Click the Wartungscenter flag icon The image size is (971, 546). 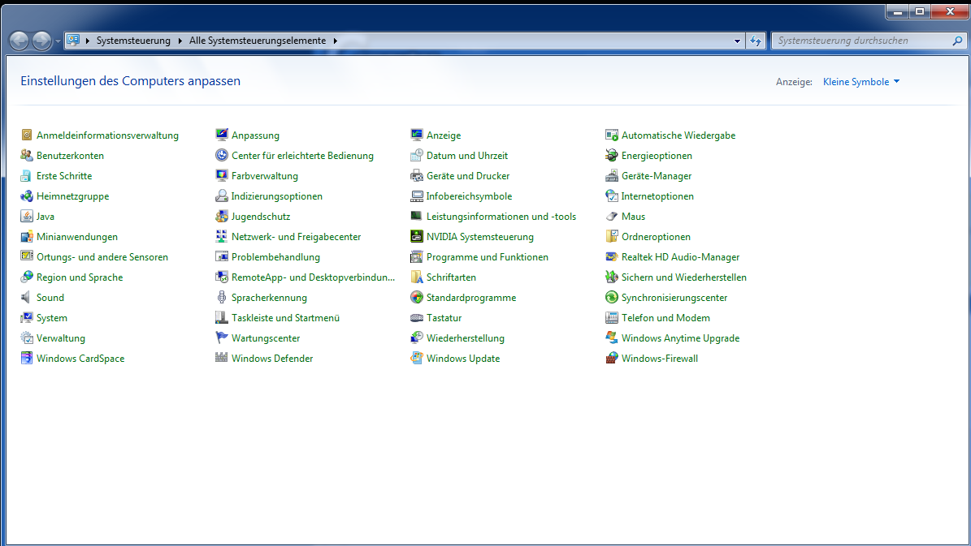click(222, 337)
